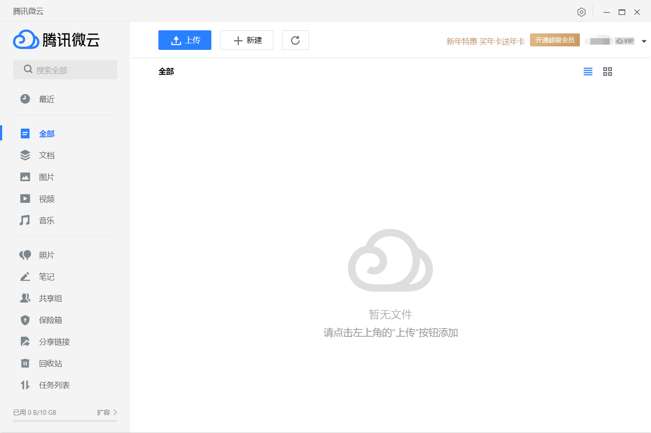This screenshot has height=433, width=651.
Task: Click the Shared group (共享组) people icon
Action: (25, 298)
